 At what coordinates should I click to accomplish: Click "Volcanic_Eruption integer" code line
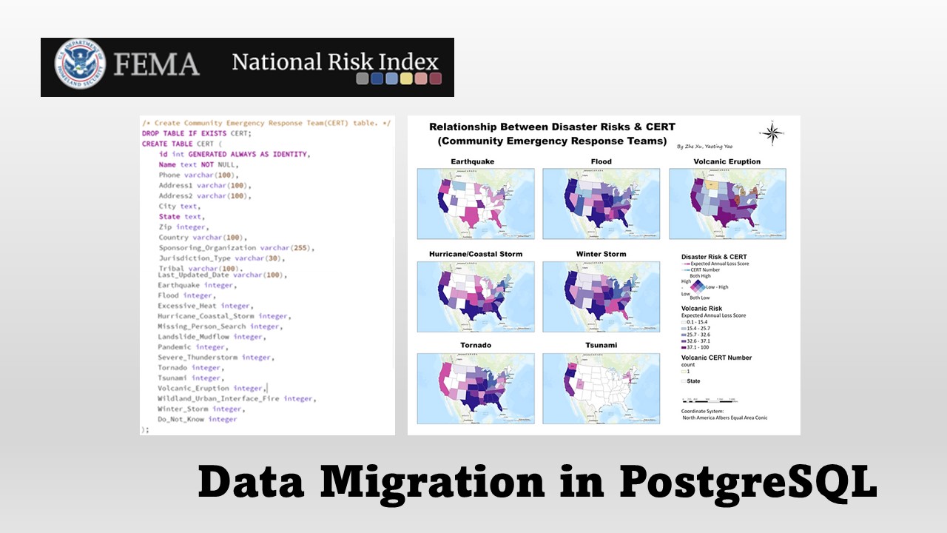click(x=212, y=388)
